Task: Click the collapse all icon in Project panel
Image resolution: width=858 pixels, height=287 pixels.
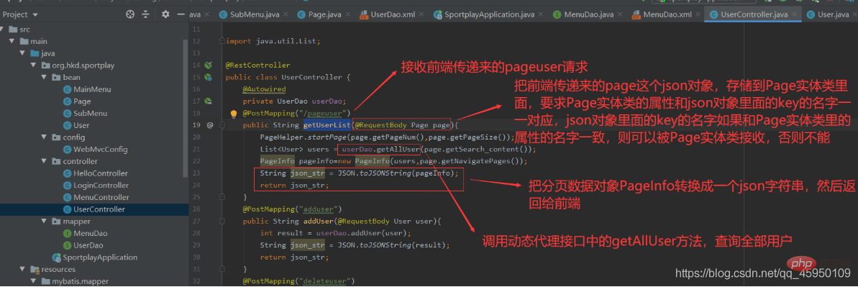Action: [145, 14]
